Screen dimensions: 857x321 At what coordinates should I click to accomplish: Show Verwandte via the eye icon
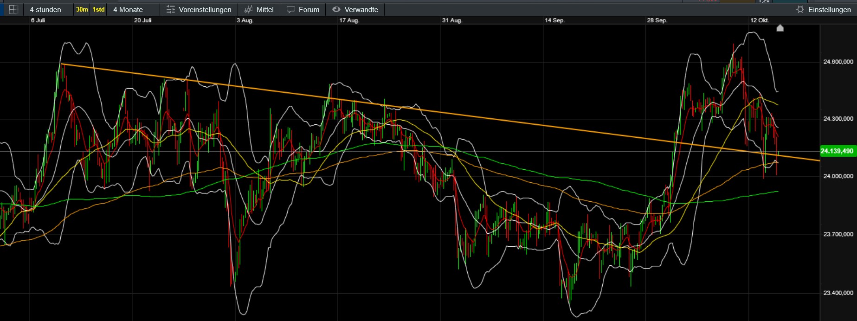tap(336, 9)
